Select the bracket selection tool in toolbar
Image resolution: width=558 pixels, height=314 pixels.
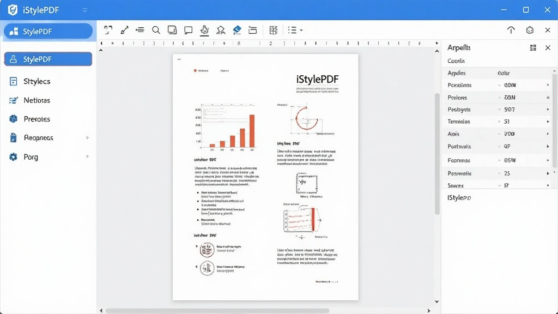(108, 30)
